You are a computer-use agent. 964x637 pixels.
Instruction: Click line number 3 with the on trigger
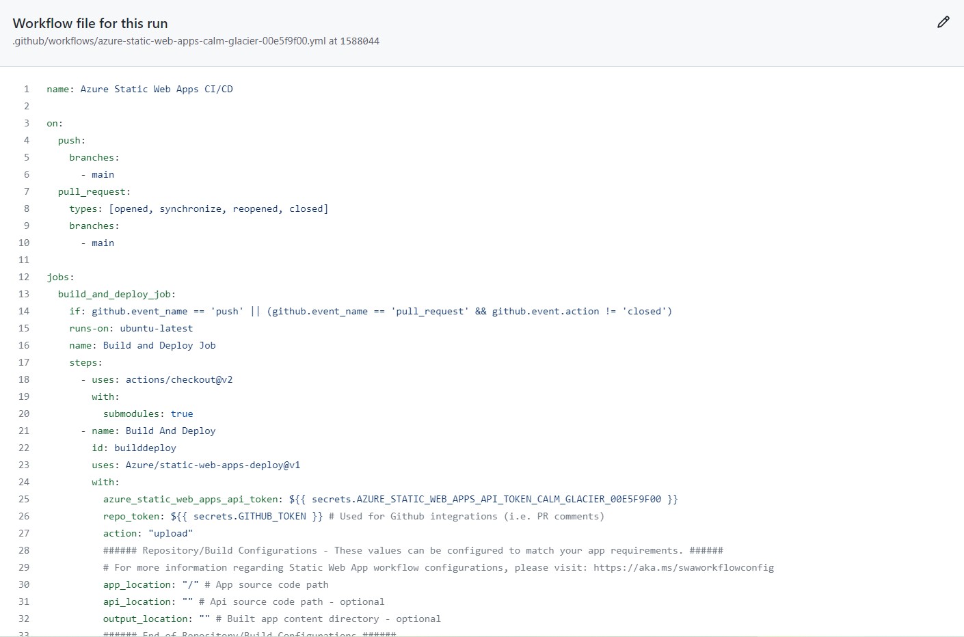[x=26, y=123]
